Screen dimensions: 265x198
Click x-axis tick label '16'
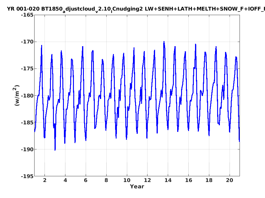(189, 180)
